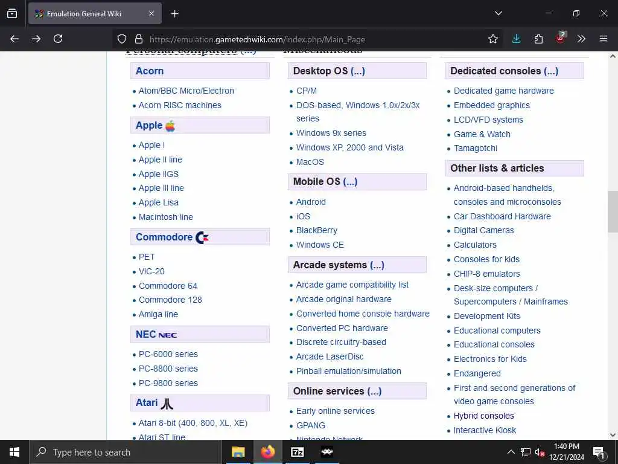Close the Emulation General Wiki tab

151,13
